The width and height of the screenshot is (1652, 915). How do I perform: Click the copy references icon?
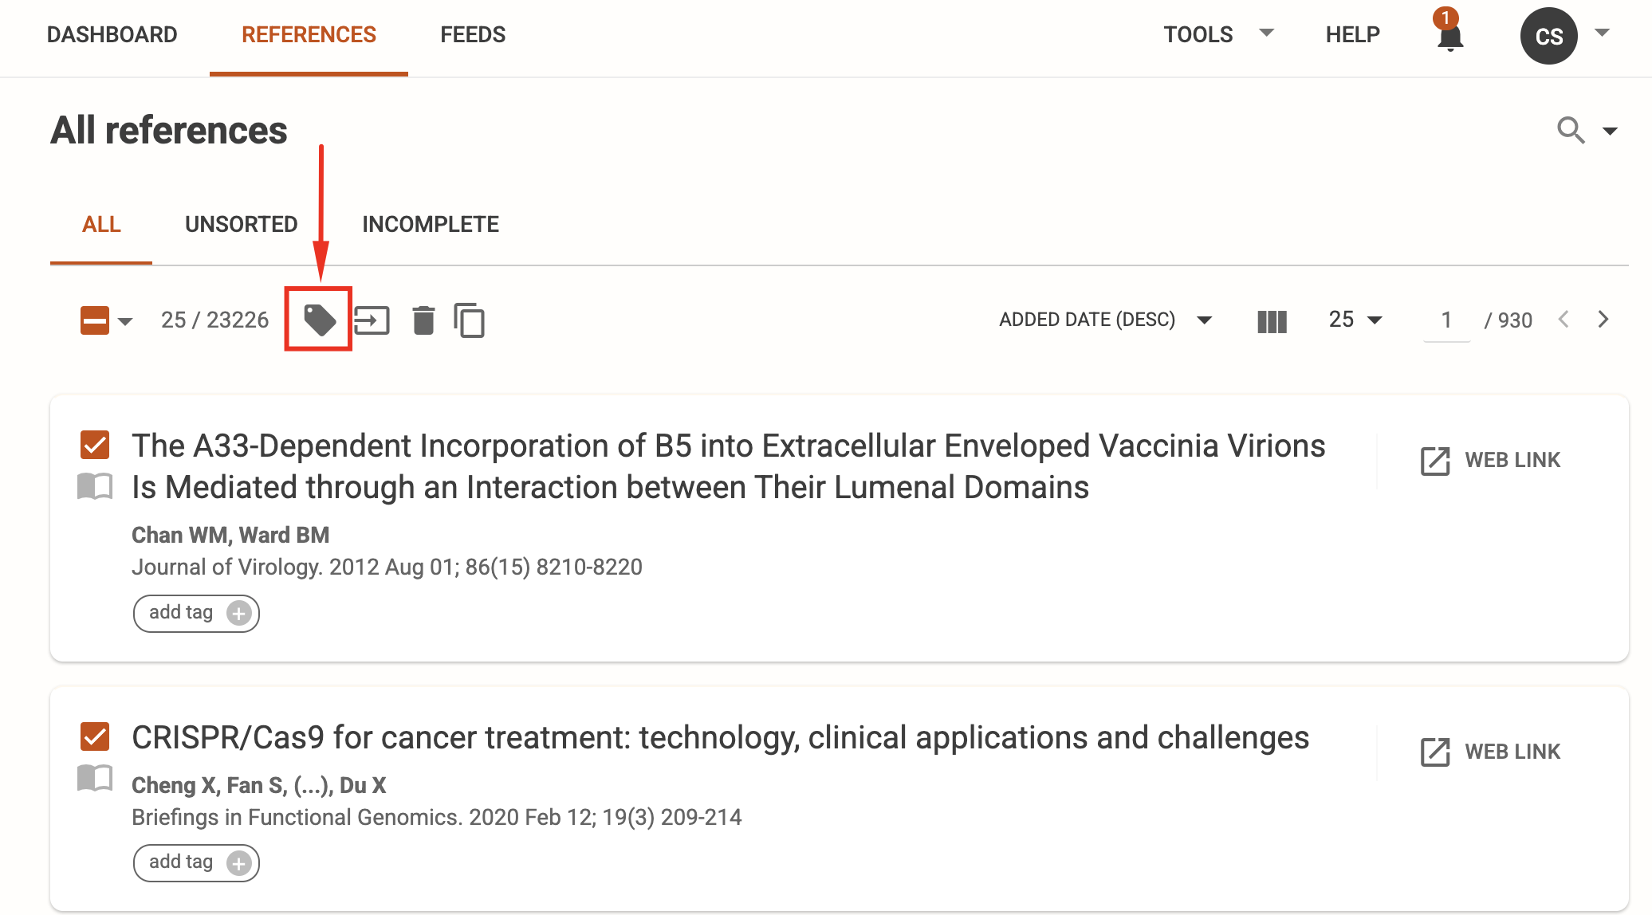click(470, 320)
